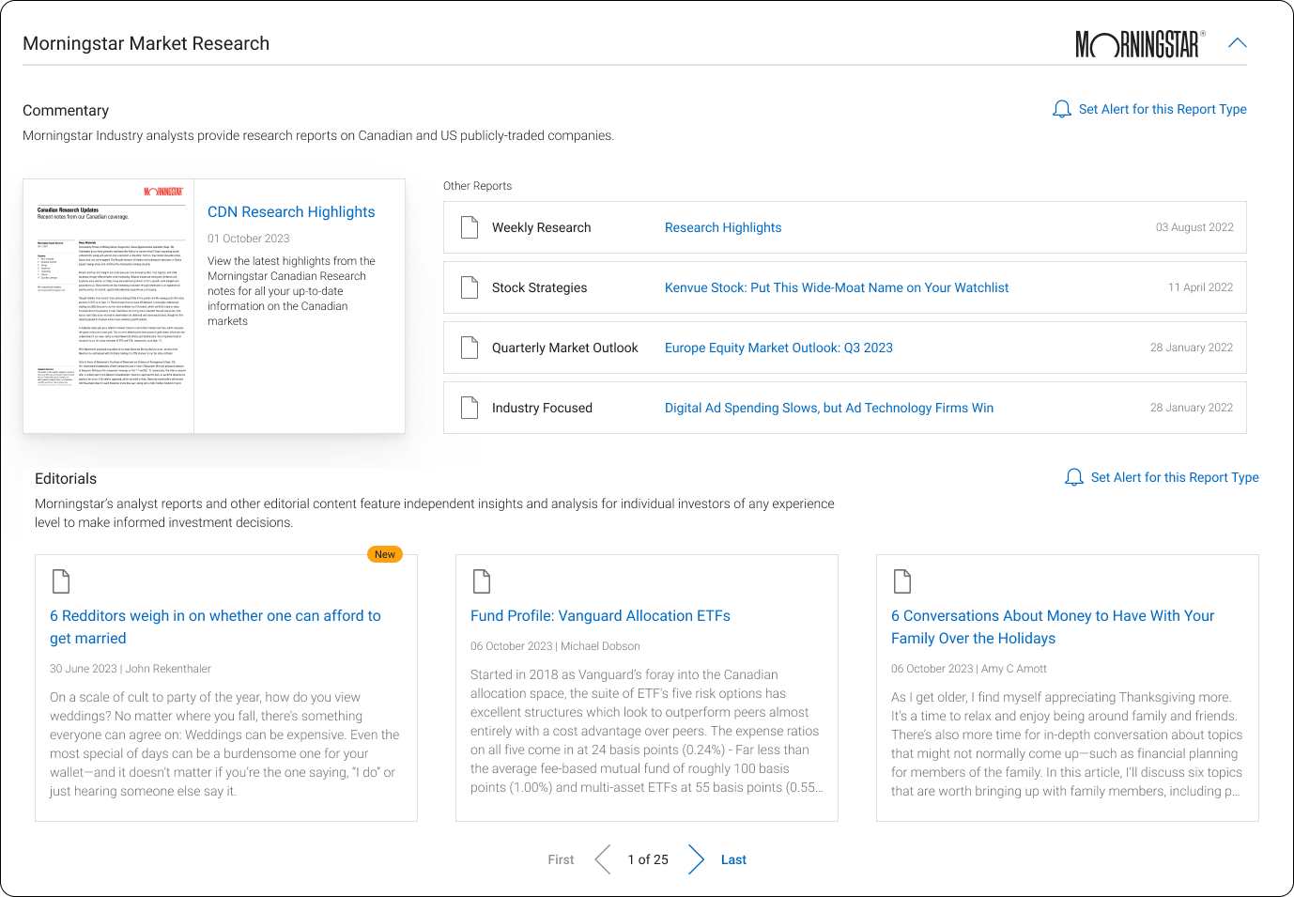The image size is (1294, 897).
Task: Go to First page of editorials
Action: pyautogui.click(x=561, y=859)
